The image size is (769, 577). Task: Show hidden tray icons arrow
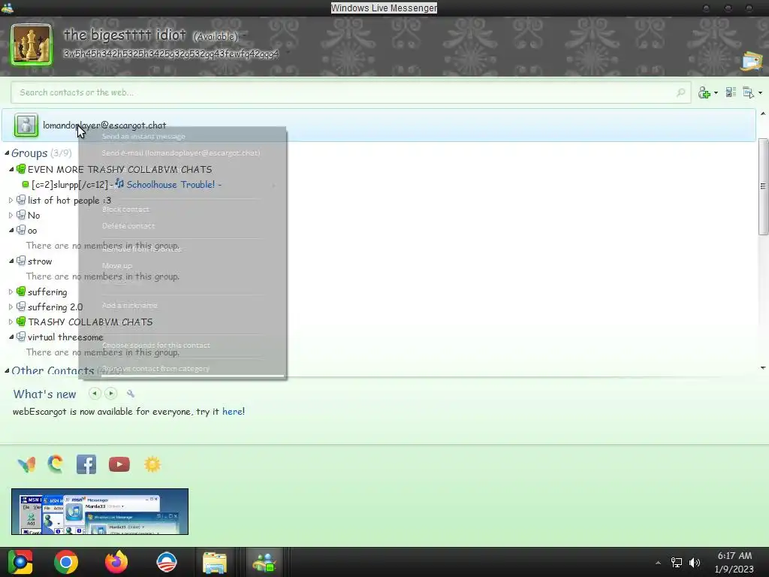[x=658, y=563]
